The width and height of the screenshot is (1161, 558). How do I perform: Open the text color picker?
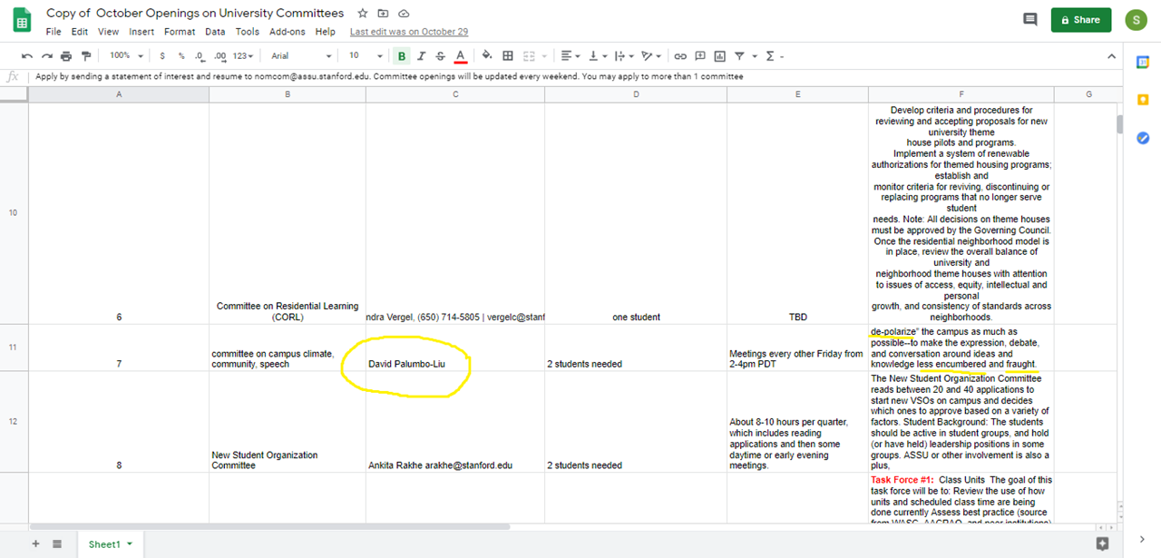coord(461,56)
